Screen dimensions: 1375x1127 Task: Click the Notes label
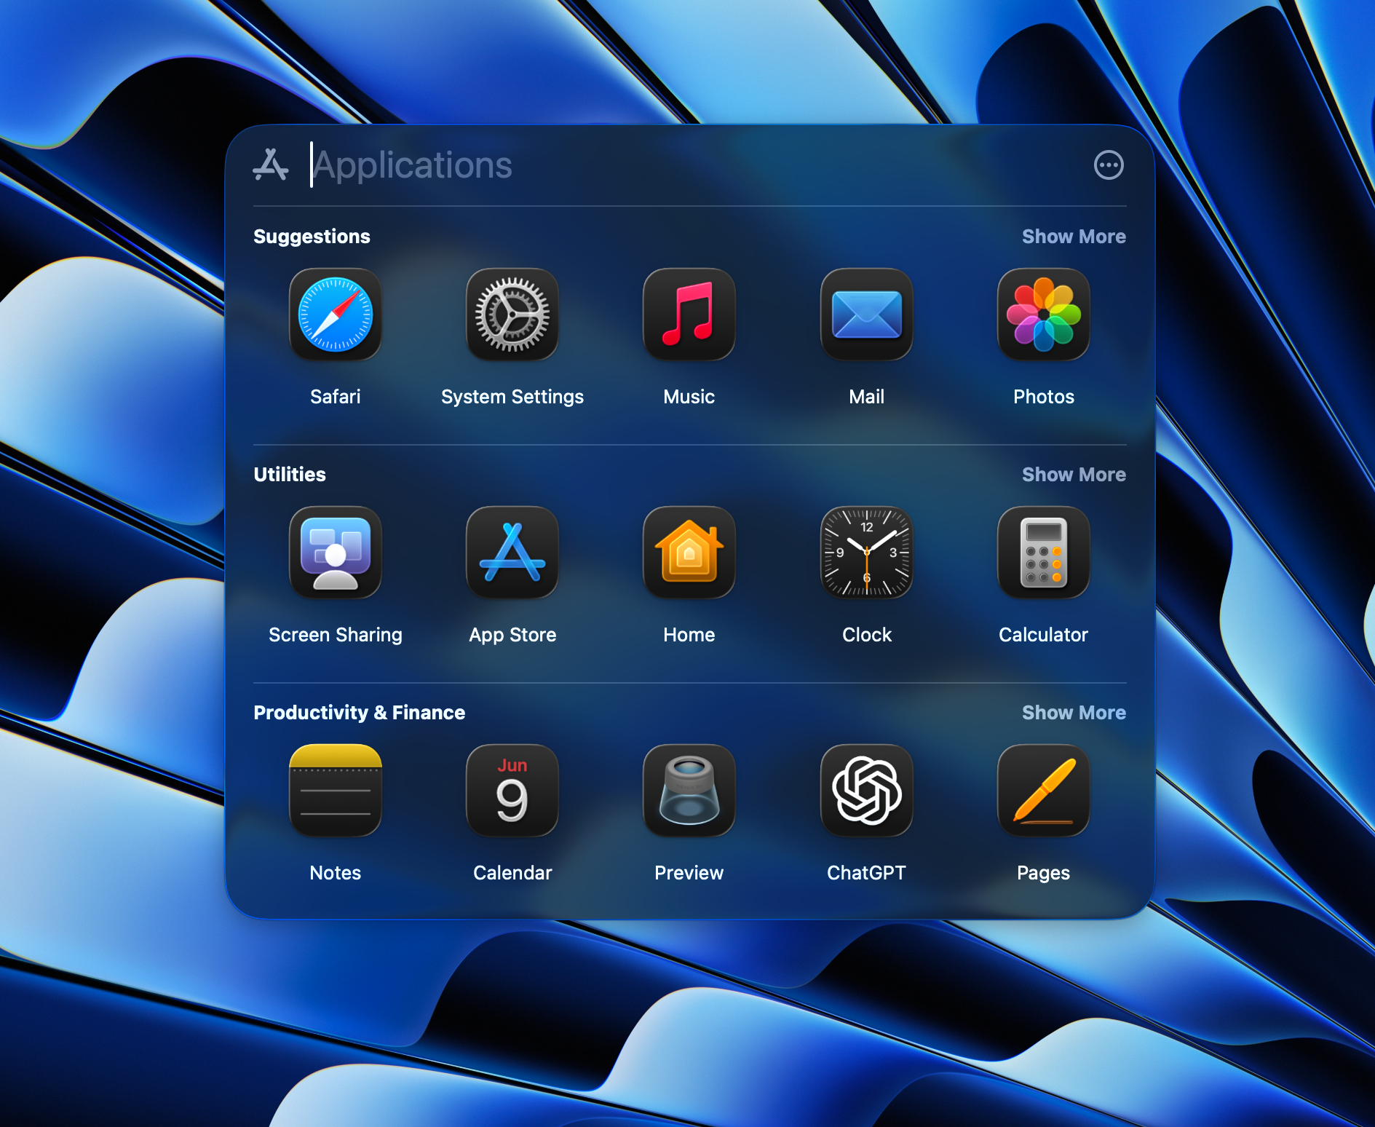[x=336, y=873]
